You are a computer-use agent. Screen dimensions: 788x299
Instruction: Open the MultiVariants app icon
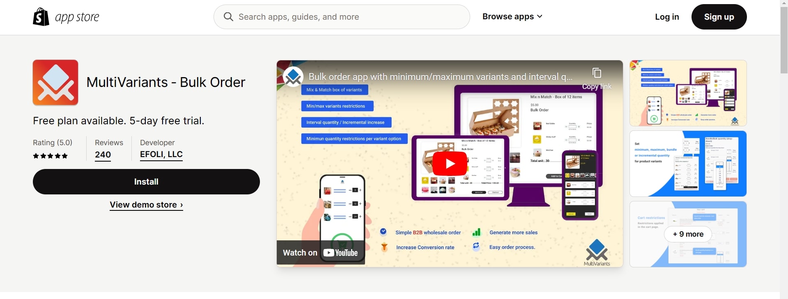click(x=55, y=82)
